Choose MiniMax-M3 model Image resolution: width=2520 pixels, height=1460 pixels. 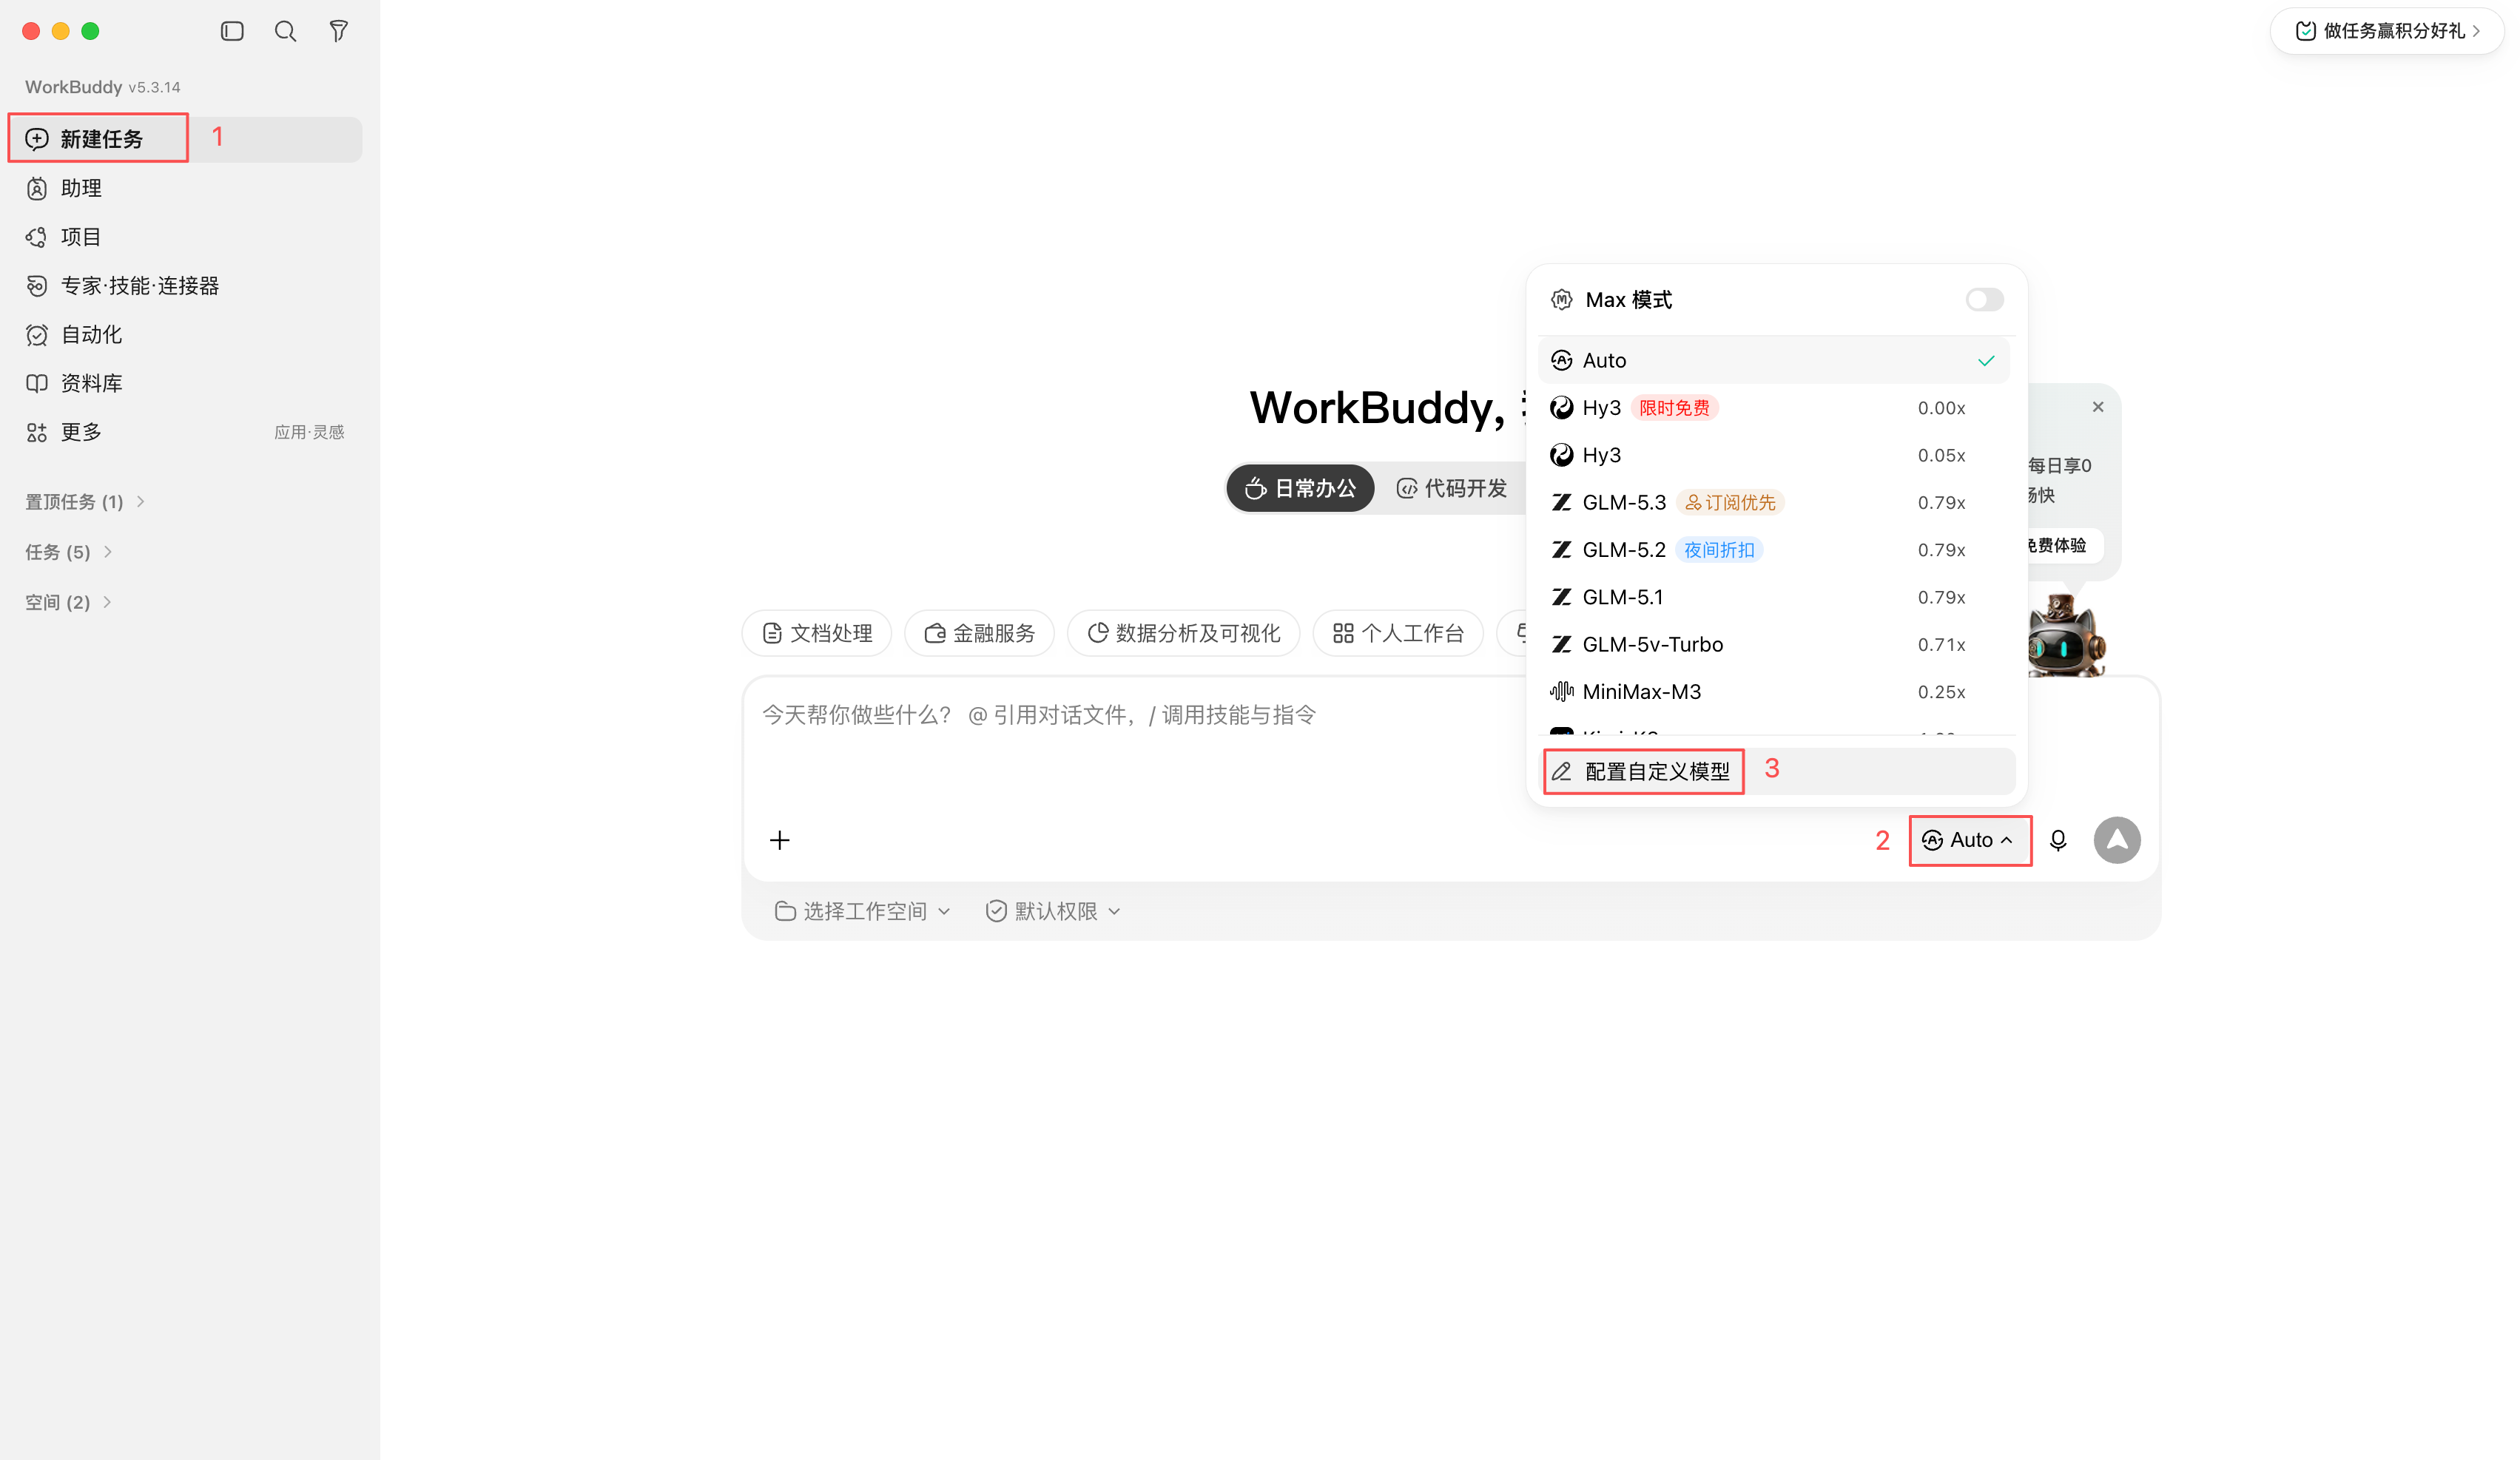(1773, 692)
